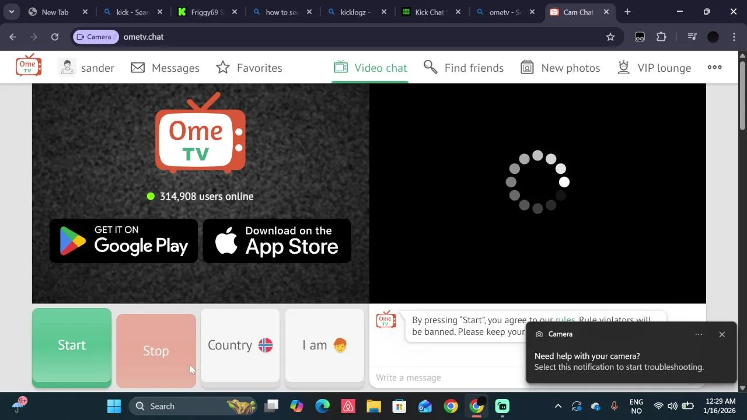Open the green chat app taskbar icon
747x420 pixels.
pyautogui.click(x=502, y=406)
